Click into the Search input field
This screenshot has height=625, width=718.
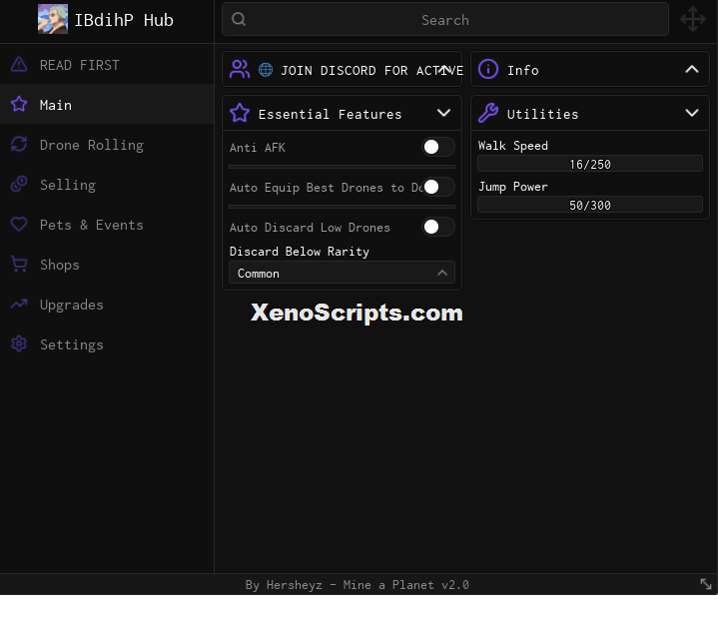445,19
